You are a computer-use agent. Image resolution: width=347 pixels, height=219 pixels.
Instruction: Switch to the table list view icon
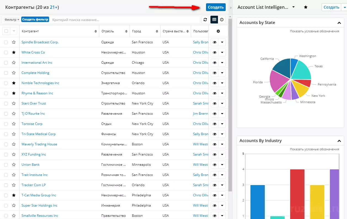tap(214, 20)
